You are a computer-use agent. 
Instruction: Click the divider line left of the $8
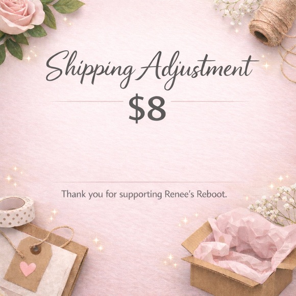click(87, 102)
